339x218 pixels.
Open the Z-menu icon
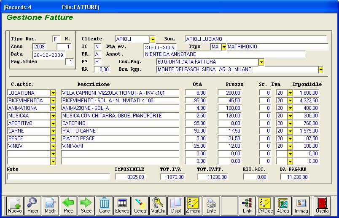[x=194, y=206]
